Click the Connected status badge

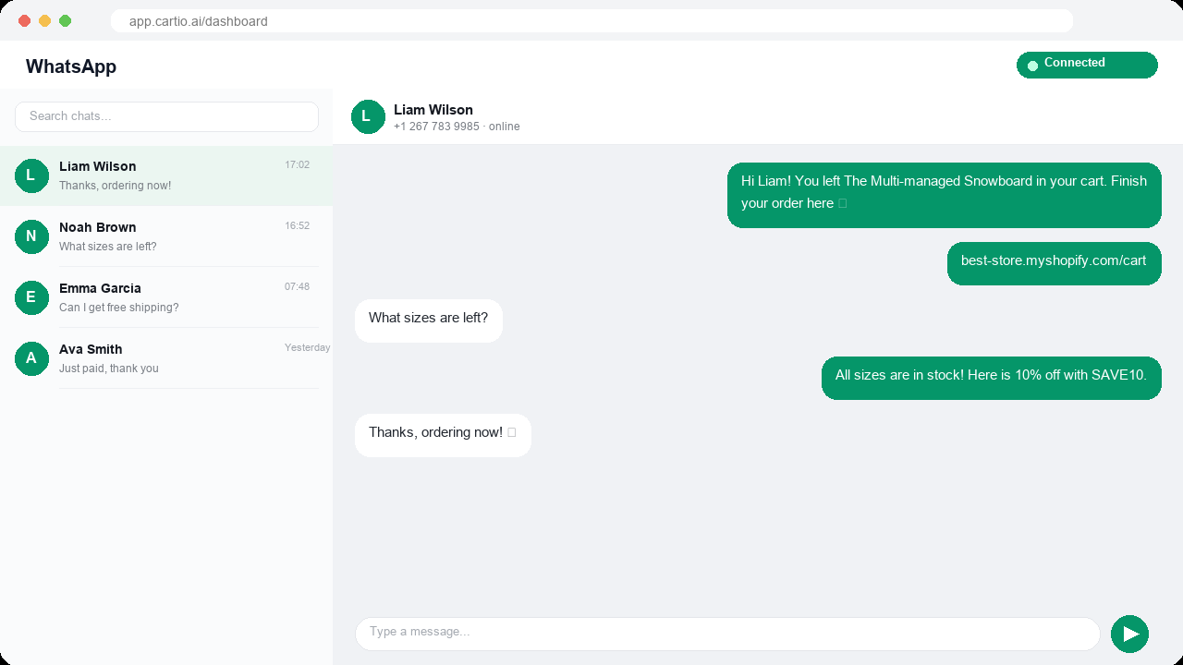pos(1087,65)
